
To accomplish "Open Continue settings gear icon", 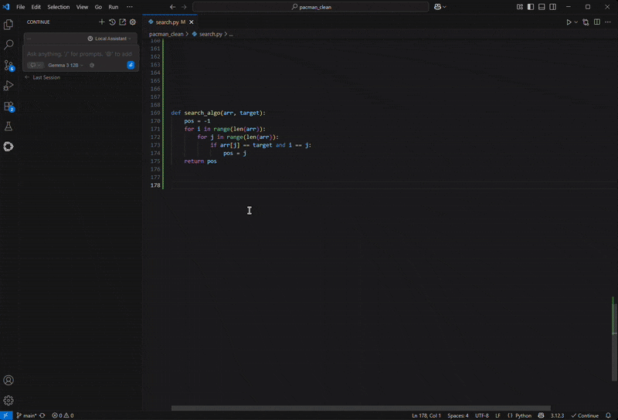I will point(133,22).
